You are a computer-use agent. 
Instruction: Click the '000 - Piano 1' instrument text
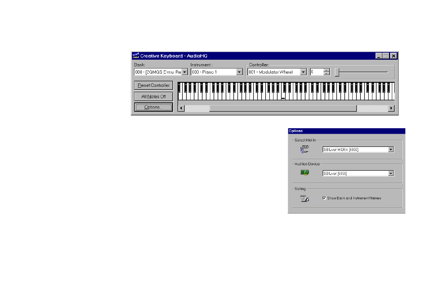coord(204,72)
